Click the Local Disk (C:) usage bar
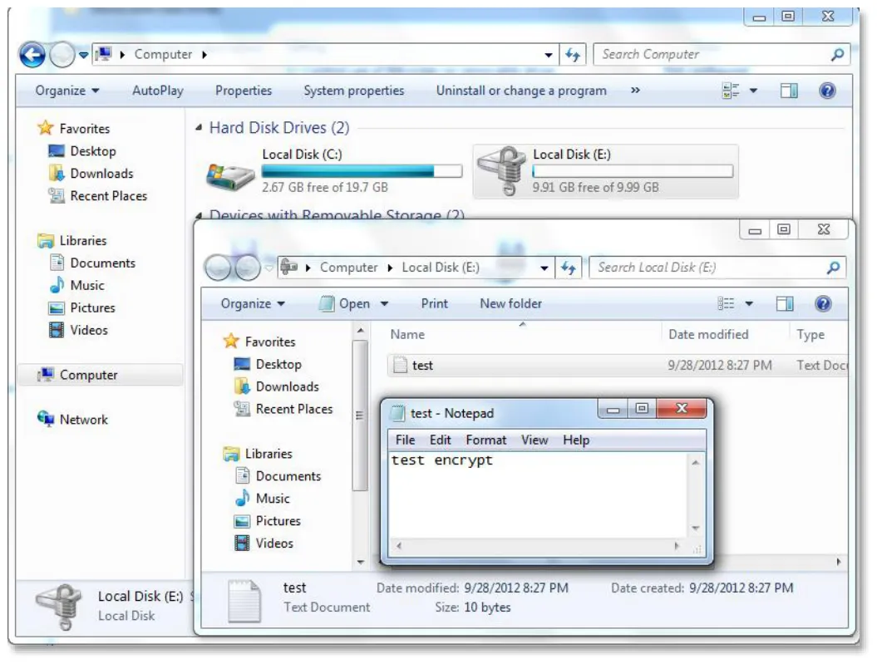 [362, 171]
